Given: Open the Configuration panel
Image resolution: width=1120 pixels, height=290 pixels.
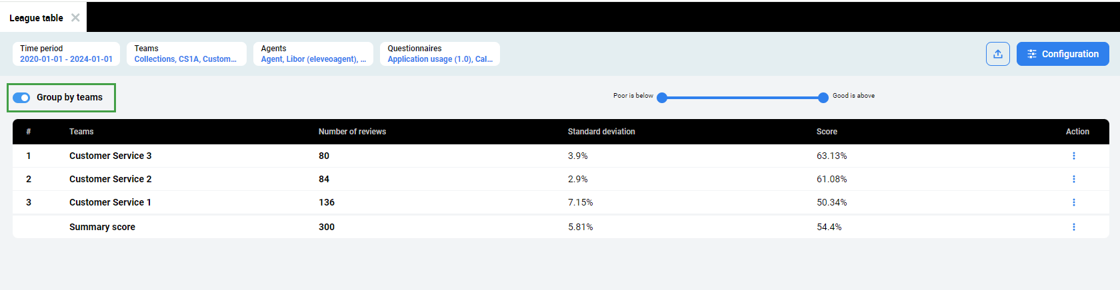Looking at the screenshot, I should pyautogui.click(x=1063, y=54).
